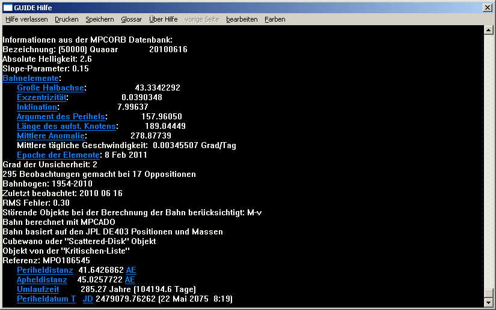Open the Große Halbachse link

(51, 88)
